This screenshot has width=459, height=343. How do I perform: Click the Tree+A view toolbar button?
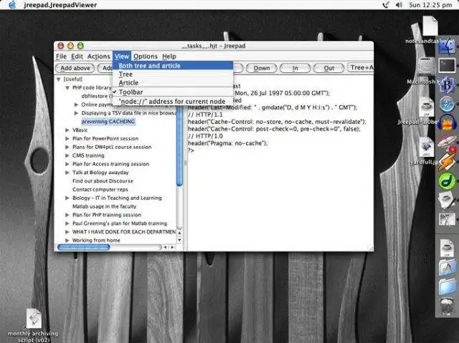361,68
